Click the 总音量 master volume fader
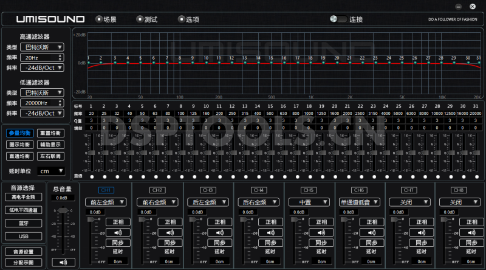This screenshot has height=270, width=486. pos(63,210)
